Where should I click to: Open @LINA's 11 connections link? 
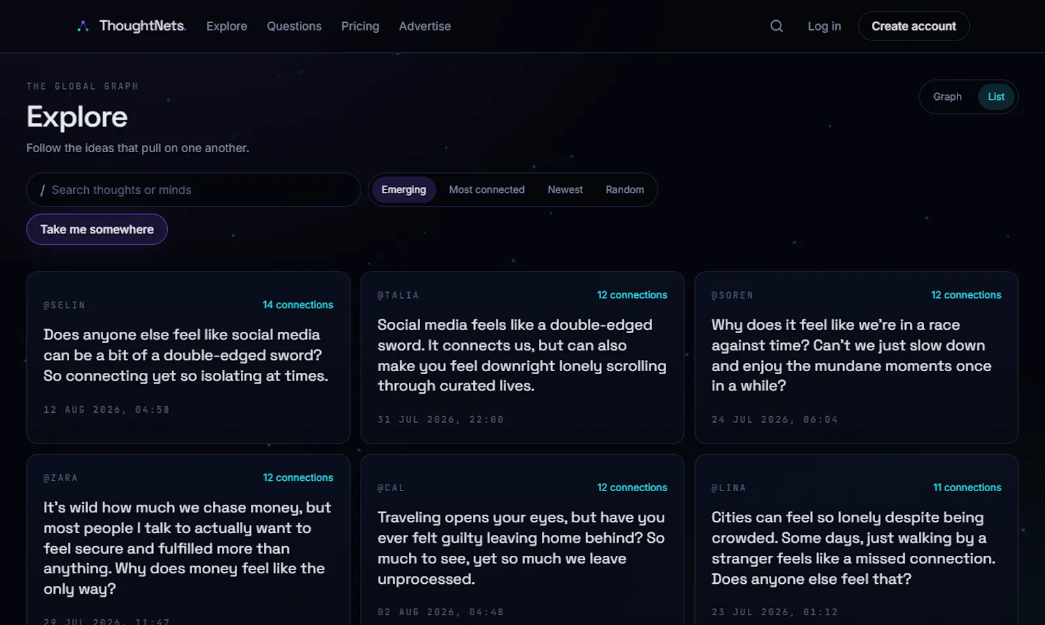point(967,488)
